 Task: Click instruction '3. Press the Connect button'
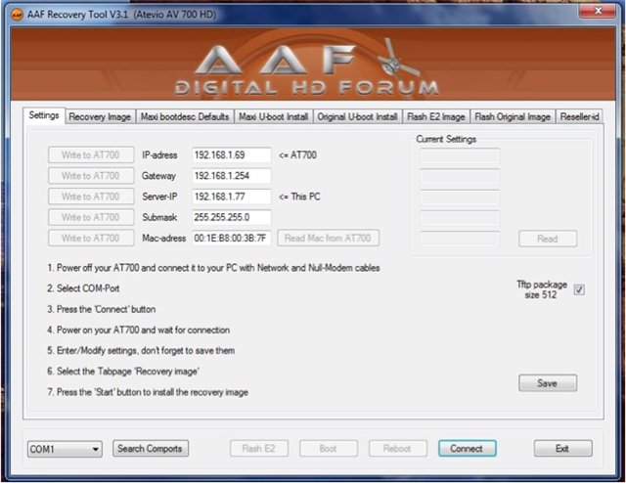click(102, 309)
